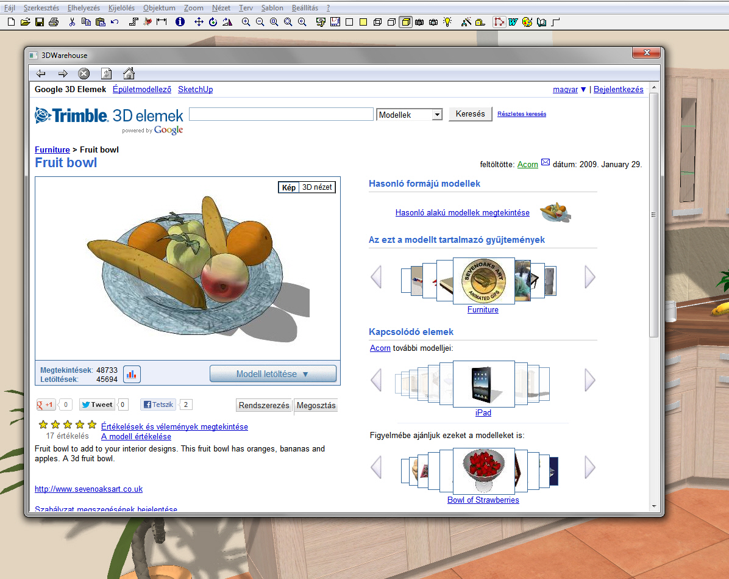The width and height of the screenshot is (729, 579).
Task: Click the 3D elemek search text field
Action: tap(281, 115)
